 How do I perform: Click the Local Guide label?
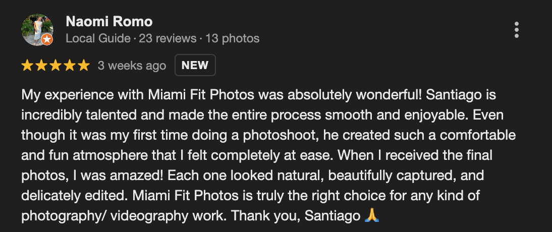click(x=97, y=38)
